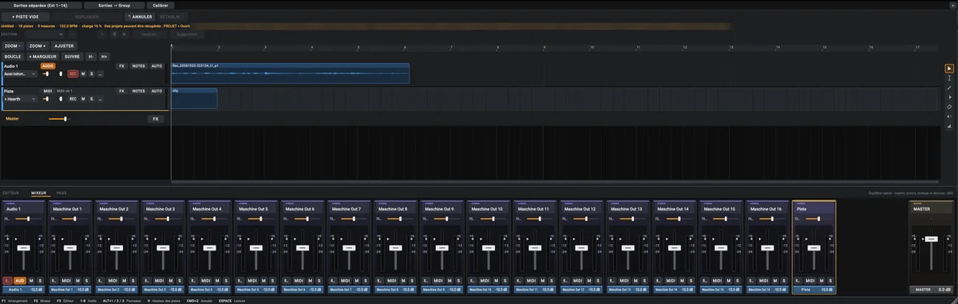The image size is (958, 304).
Task: Open NOTES for Piste track
Action: tap(139, 91)
